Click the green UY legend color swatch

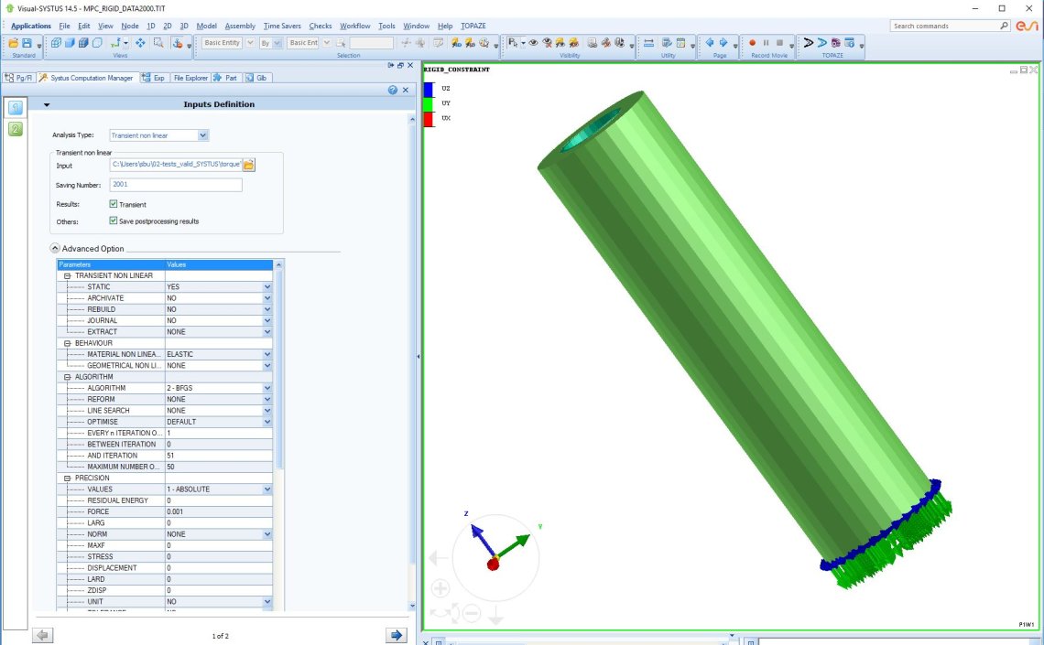pos(430,103)
